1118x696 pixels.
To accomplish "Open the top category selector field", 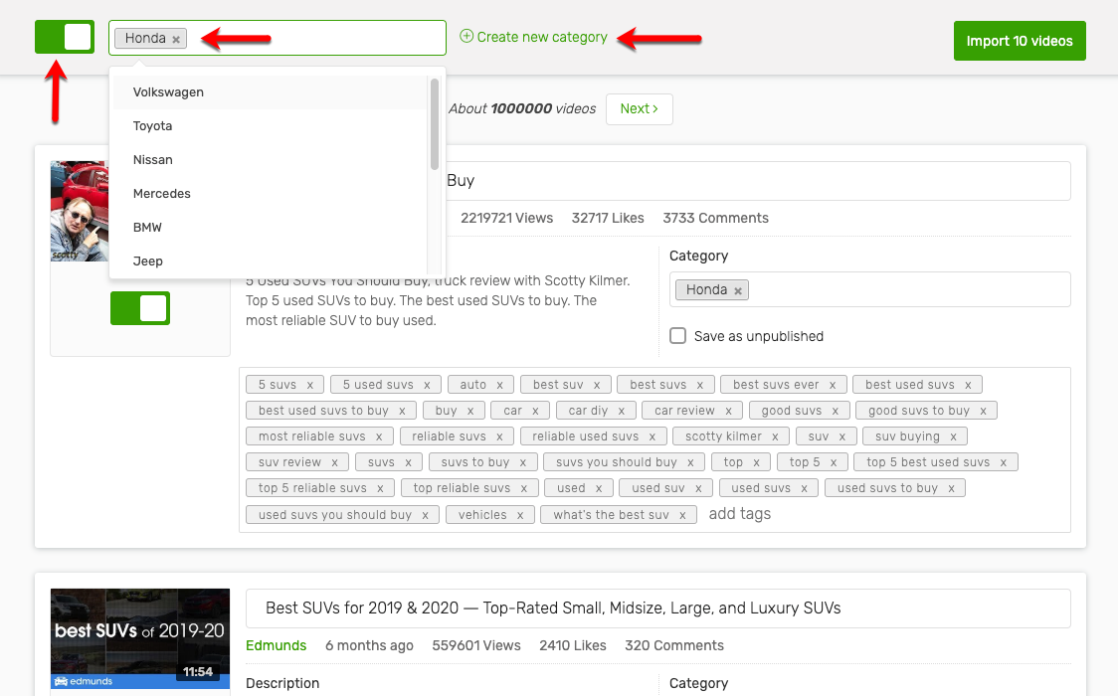I will point(278,38).
